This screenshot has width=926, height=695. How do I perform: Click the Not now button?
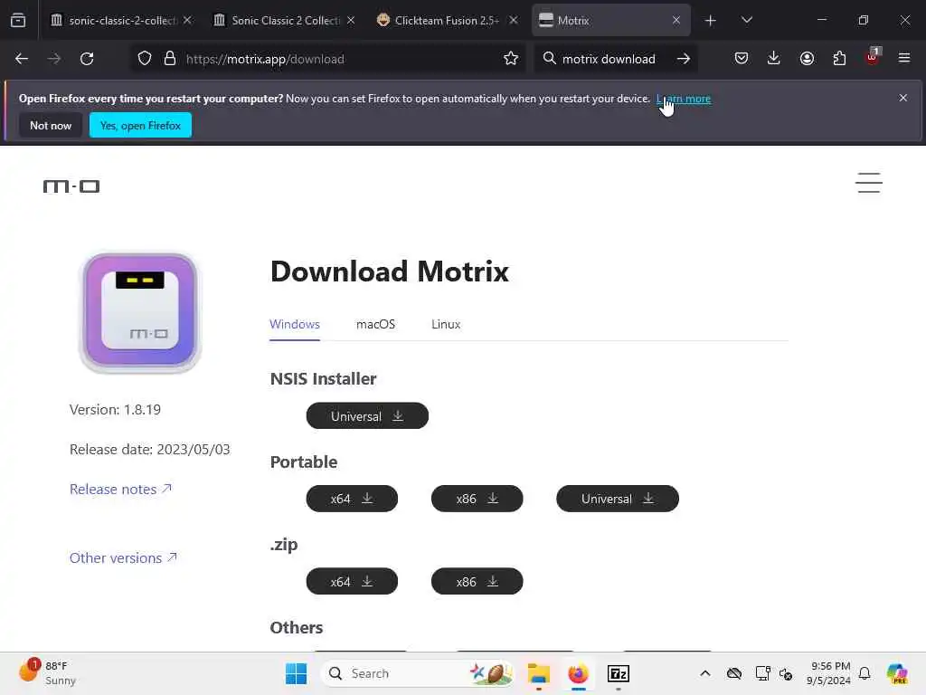point(51,125)
